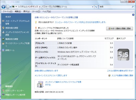
Task: Open the ファイル(F) menu
Action: point(8,11)
